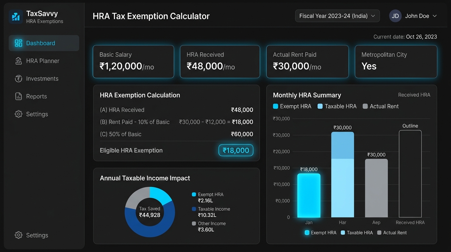Click the Annual Taxable Income Impact heading
This screenshot has width=451, height=252.
(x=145, y=178)
